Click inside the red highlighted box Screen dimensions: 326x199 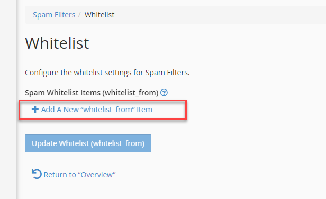(103, 110)
